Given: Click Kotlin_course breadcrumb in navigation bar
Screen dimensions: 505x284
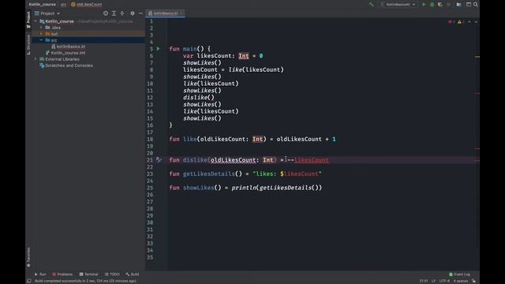Looking at the screenshot, I should tap(42, 5).
